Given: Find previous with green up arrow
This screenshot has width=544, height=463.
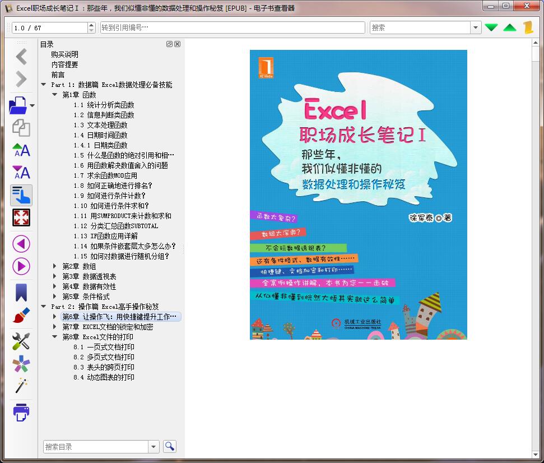Looking at the screenshot, I should pos(510,27).
